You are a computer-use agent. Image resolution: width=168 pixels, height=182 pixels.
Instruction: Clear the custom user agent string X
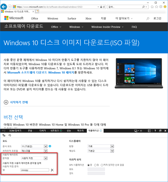52,170
